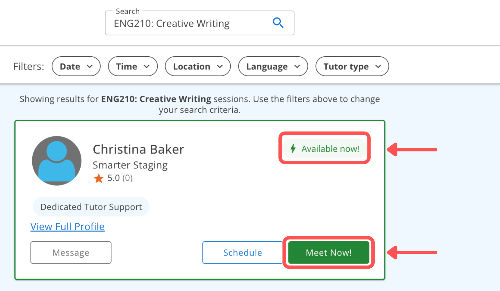Viewport: 500px width, 291px height.
Task: Expand the Language filter dropdown
Action: (273, 66)
